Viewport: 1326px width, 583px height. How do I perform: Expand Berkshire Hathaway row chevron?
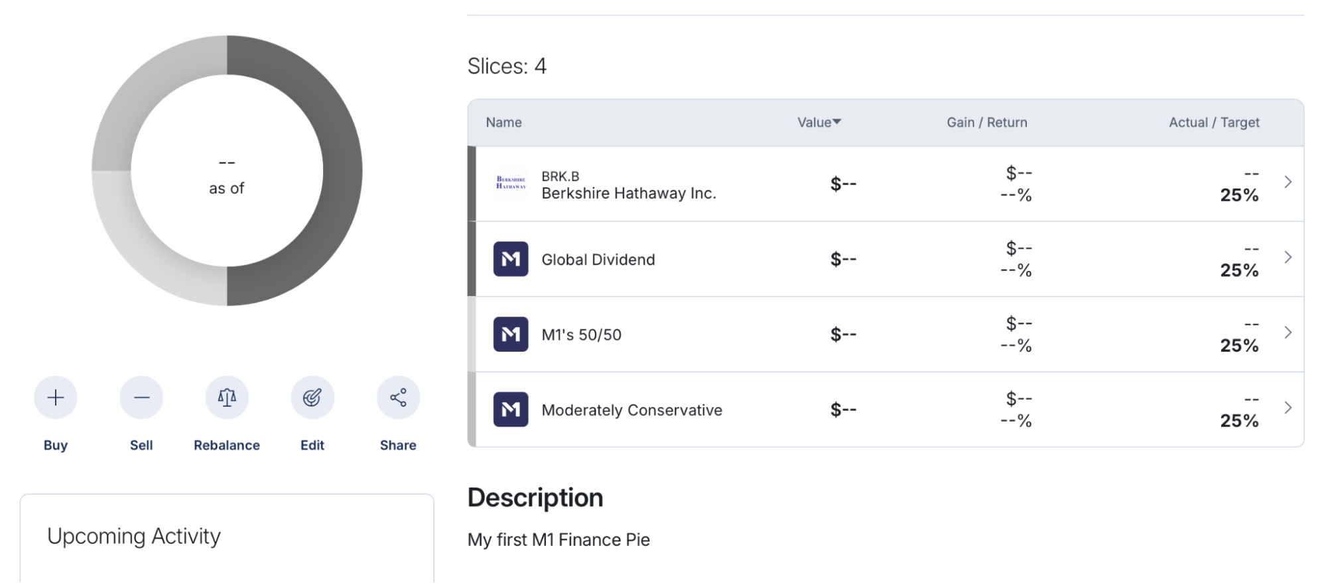point(1288,182)
